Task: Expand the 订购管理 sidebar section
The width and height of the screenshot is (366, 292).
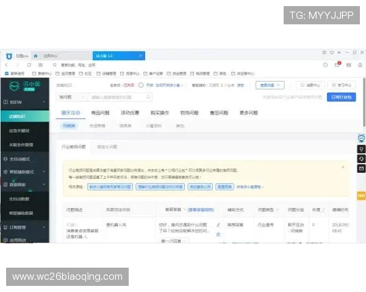Action: tap(44, 228)
